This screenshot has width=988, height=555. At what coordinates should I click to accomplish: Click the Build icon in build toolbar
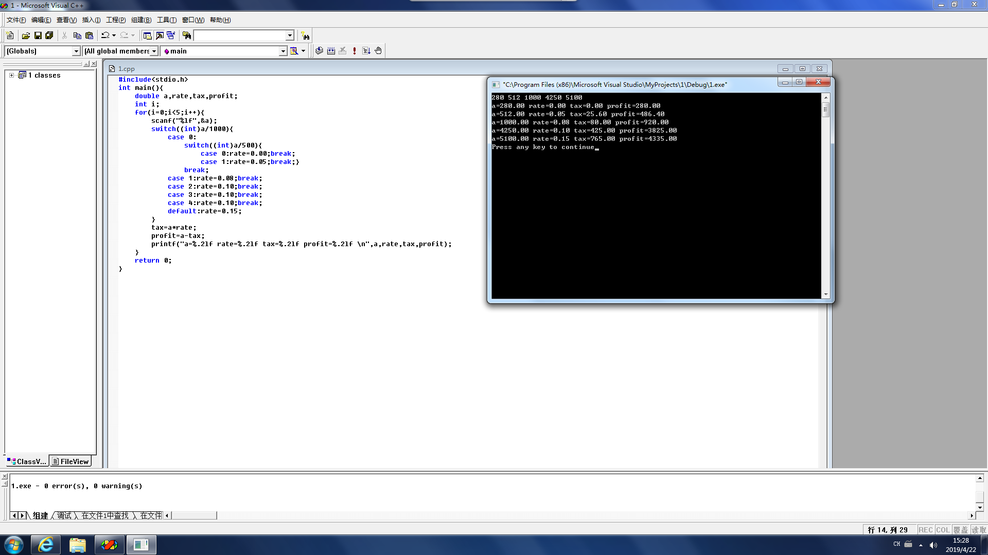[x=331, y=51]
